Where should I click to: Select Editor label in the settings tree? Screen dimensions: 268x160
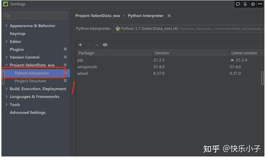(x=16, y=42)
